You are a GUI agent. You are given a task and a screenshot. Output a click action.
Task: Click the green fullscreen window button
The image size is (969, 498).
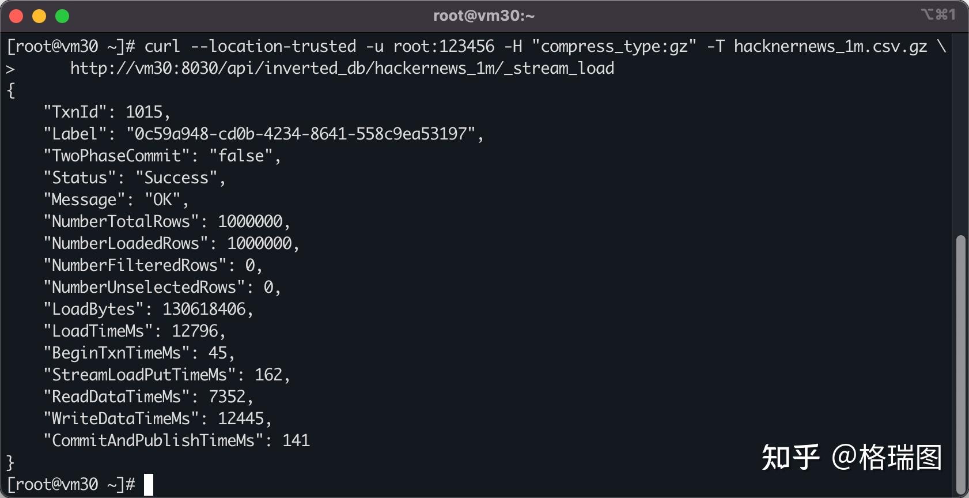(x=62, y=16)
